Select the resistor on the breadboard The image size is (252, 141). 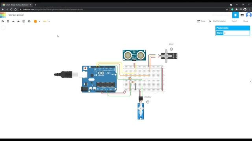pos(133,82)
